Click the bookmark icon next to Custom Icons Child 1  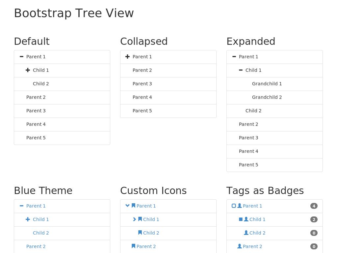pos(140,219)
